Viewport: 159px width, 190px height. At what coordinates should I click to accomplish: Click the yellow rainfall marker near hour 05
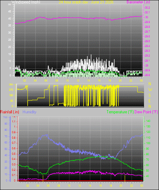(x=43, y=178)
